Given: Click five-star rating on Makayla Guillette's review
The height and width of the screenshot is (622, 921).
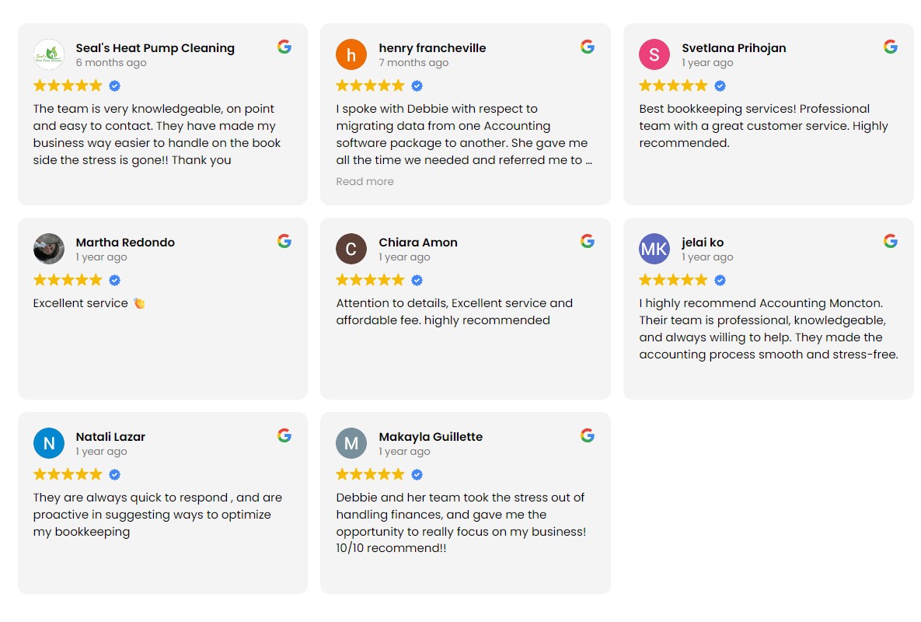Looking at the screenshot, I should pyautogui.click(x=370, y=474).
